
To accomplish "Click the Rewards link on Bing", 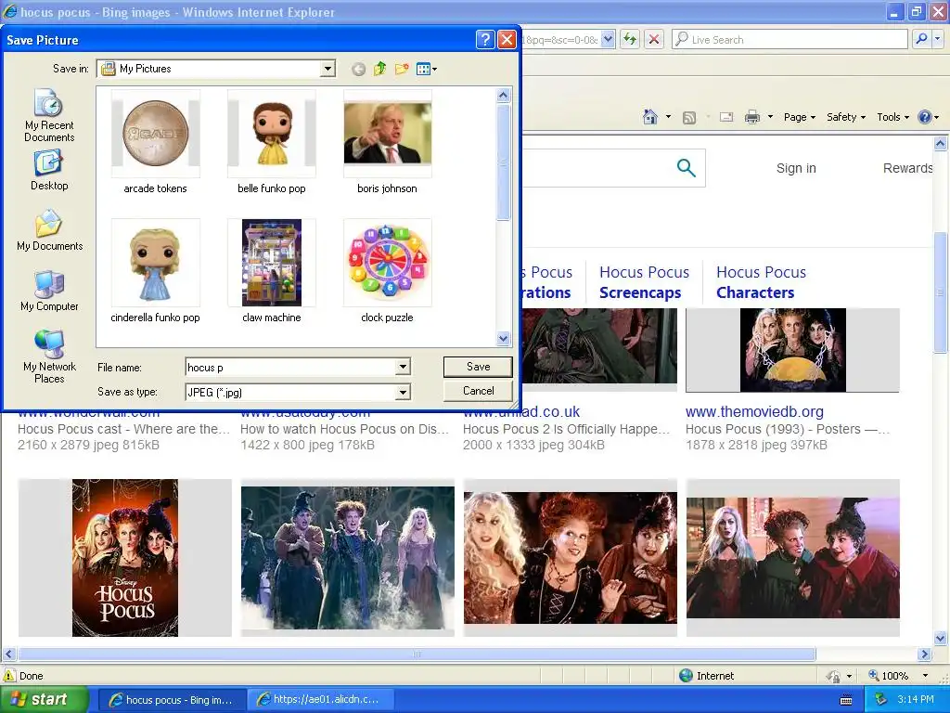I will click(907, 168).
